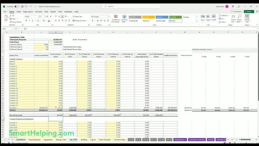The width and height of the screenshot is (259, 146).
Task: Toggle the AutoSave switch
Action: tap(17, 6)
